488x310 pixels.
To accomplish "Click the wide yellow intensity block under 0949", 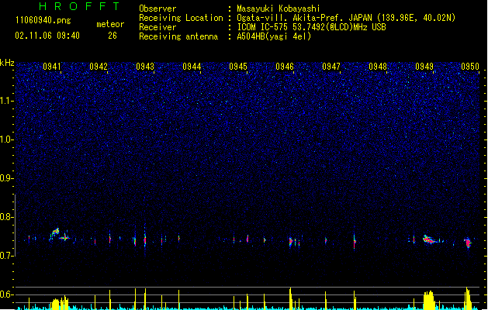I will (x=429, y=300).
